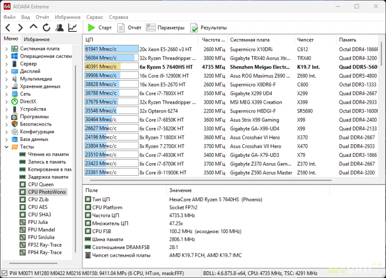
Task: Expand the Сеть tree node
Action: [x=6, y=94]
